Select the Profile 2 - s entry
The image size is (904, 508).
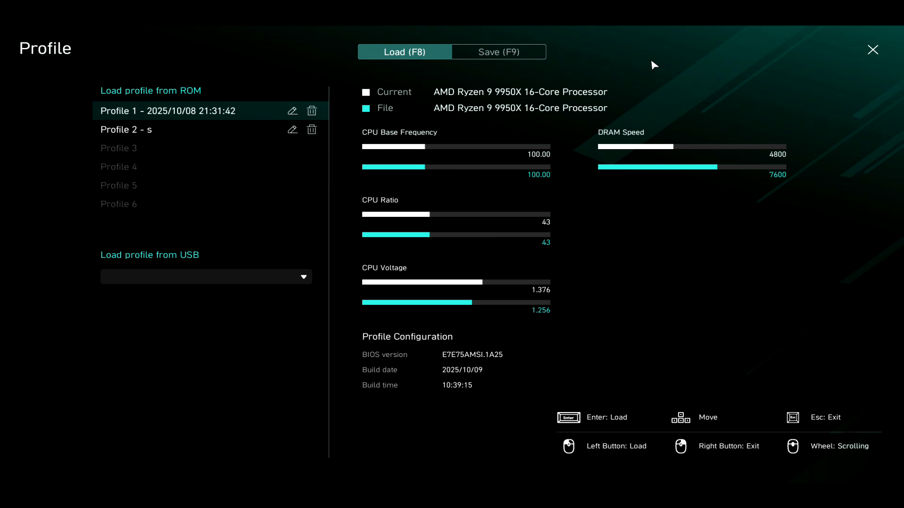tap(126, 130)
